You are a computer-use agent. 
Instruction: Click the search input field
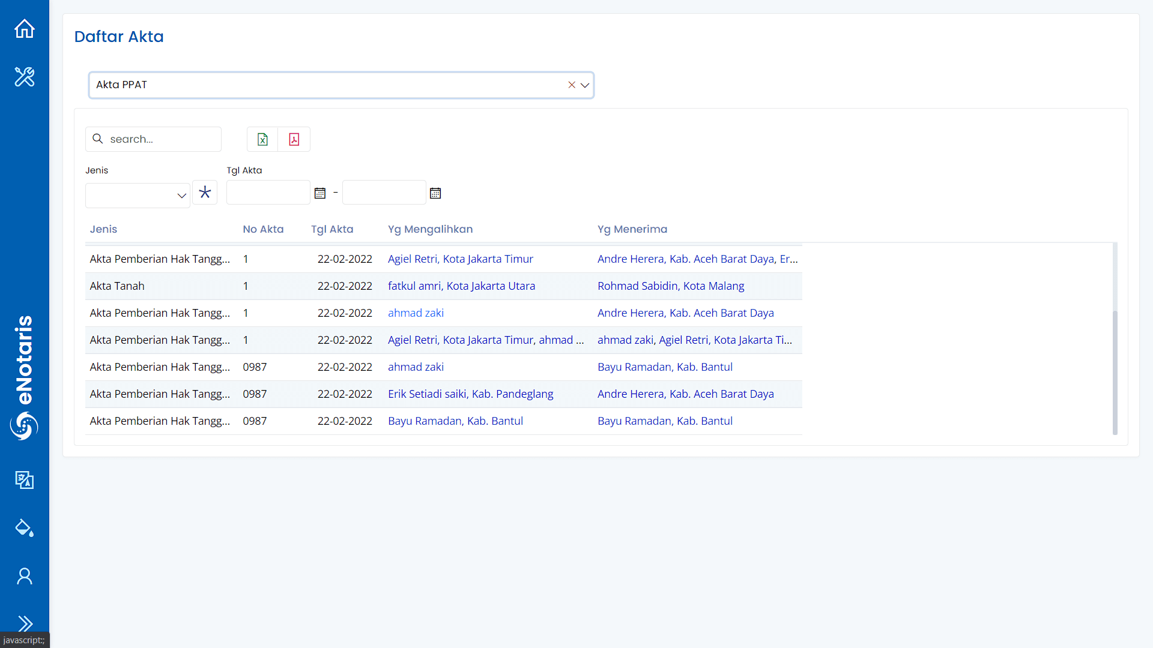click(x=153, y=139)
